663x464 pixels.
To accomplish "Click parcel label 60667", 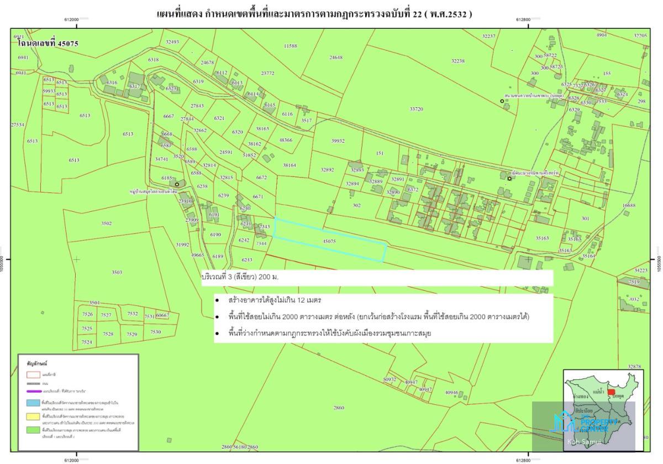I will coord(162,315).
